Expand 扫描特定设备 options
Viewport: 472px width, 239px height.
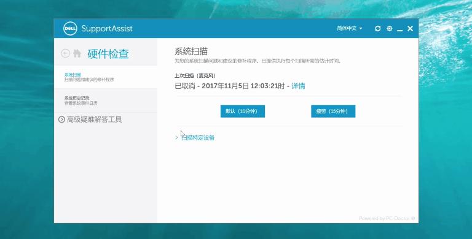coord(195,137)
